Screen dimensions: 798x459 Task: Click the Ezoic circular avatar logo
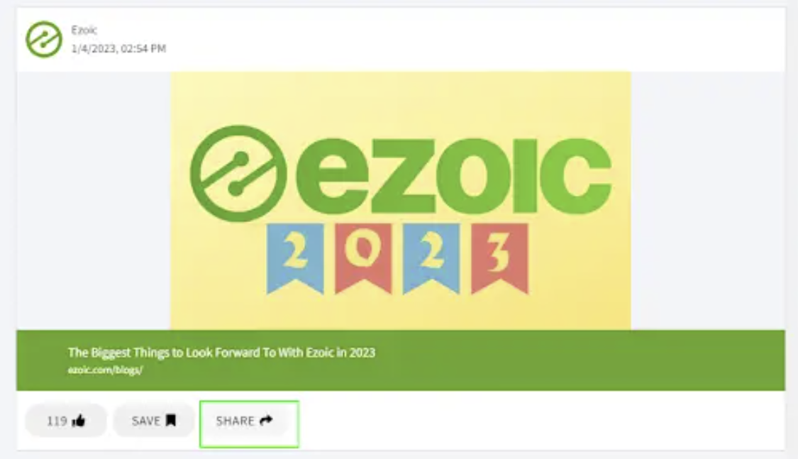(x=44, y=39)
